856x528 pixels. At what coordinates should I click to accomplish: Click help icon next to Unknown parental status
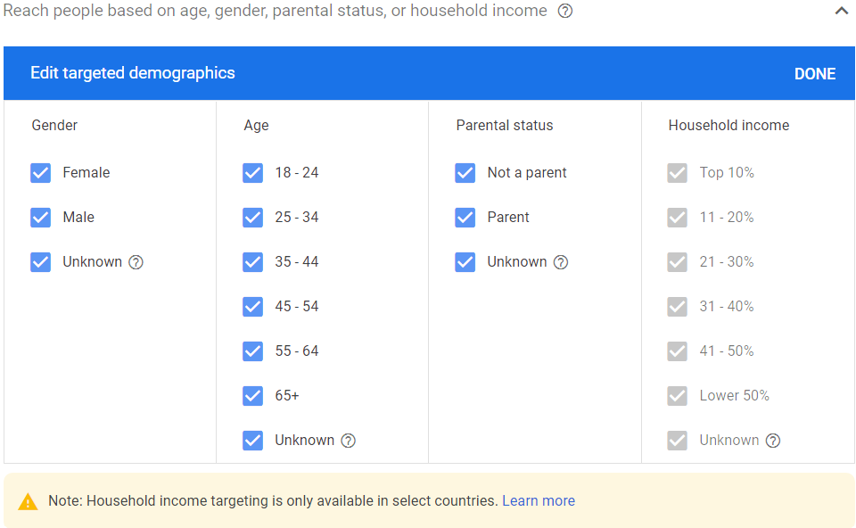[x=561, y=261]
